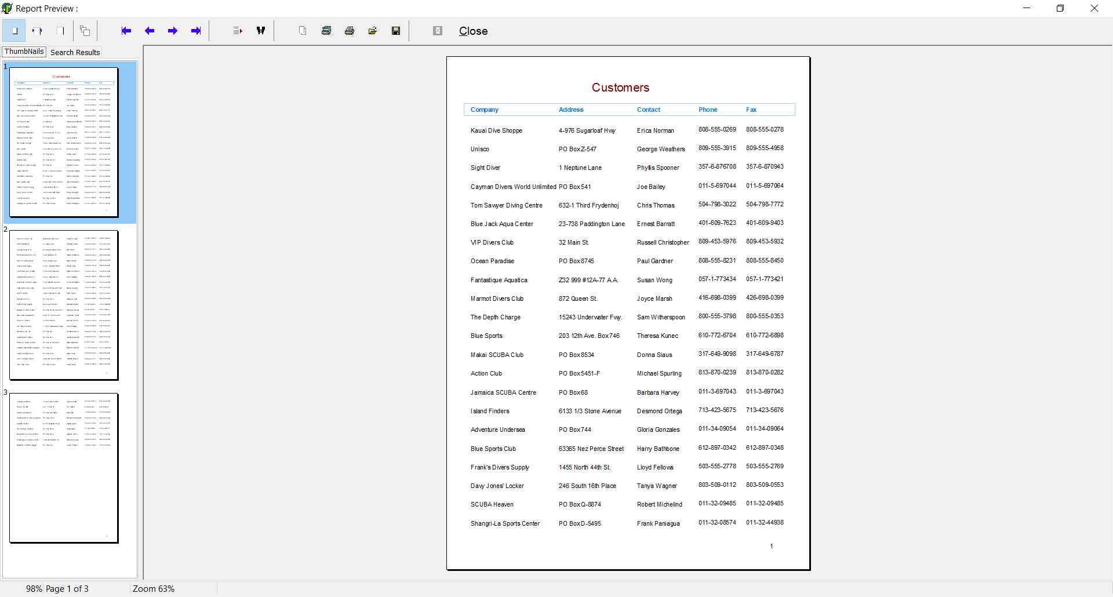Image resolution: width=1113 pixels, height=597 pixels.
Task: Click the Address column header
Action: pyautogui.click(x=571, y=110)
